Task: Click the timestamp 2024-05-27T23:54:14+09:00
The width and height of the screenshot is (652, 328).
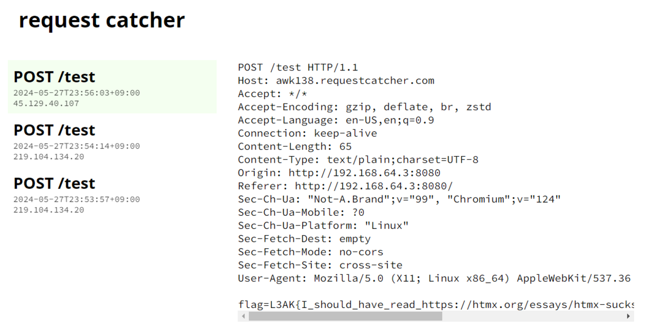Action: [x=77, y=146]
